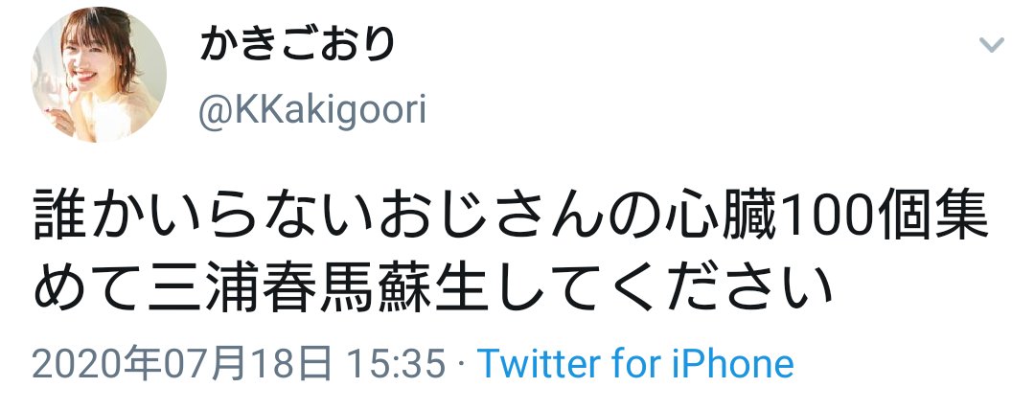Click the 15:35 time in the timestamp
The width and height of the screenshot is (1035, 410).
coord(396,364)
